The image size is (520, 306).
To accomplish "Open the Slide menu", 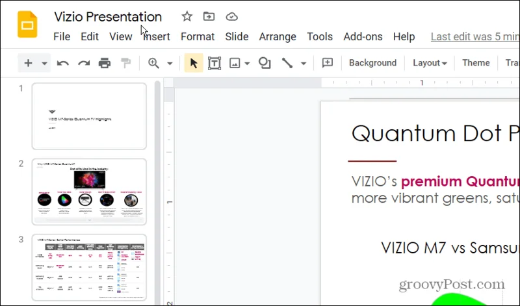I will coord(237,36).
